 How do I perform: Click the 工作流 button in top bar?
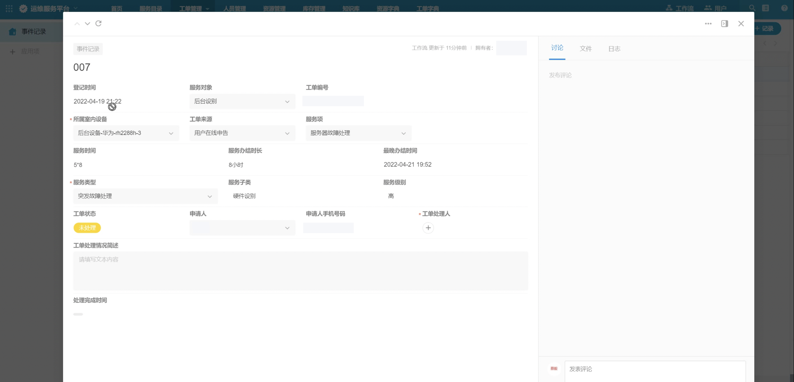point(680,8)
